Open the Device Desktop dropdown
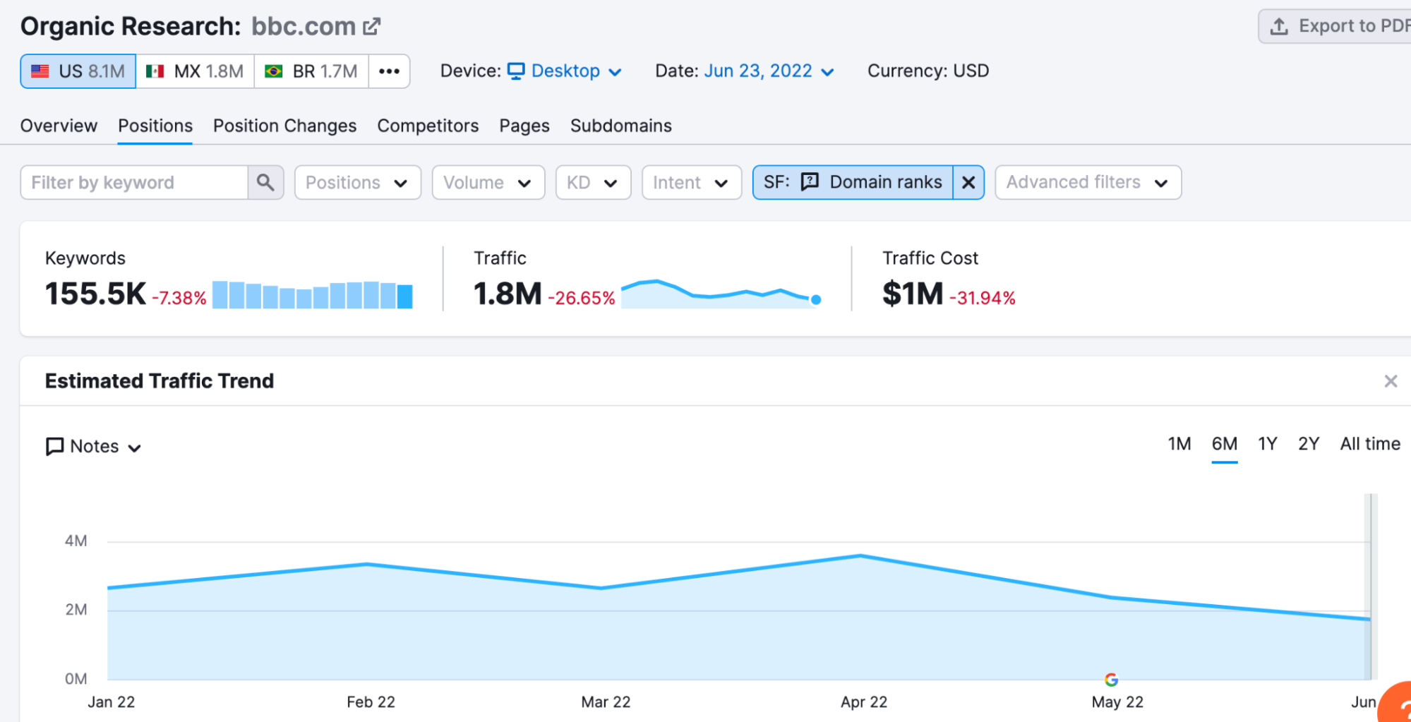This screenshot has height=722, width=1411. click(565, 71)
